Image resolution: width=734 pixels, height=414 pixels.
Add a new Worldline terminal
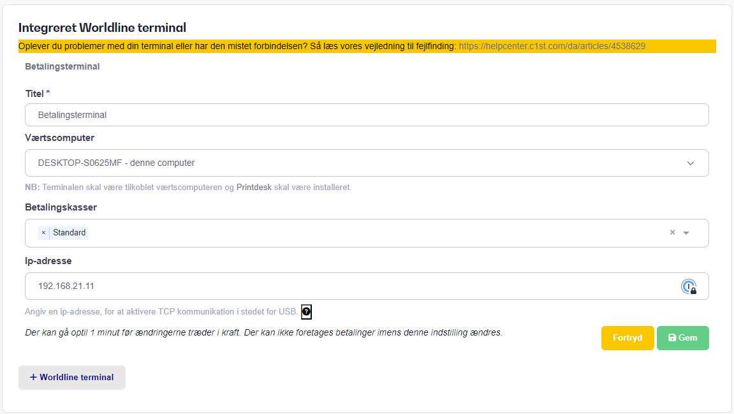(x=72, y=378)
